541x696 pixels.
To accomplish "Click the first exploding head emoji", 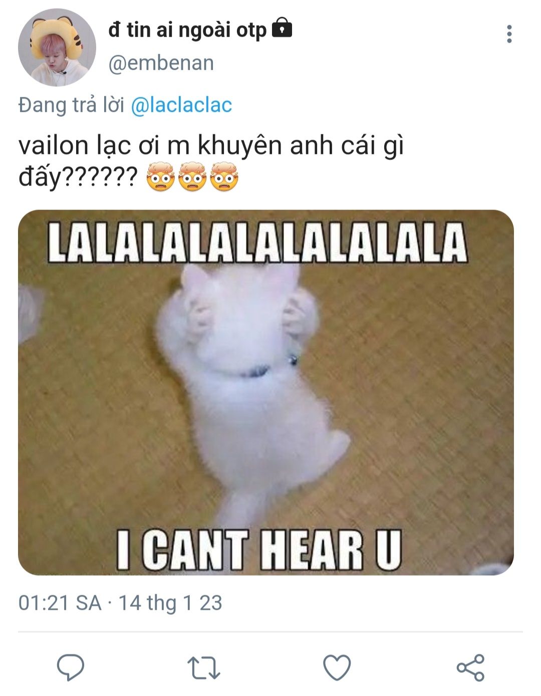I will pyautogui.click(x=160, y=177).
